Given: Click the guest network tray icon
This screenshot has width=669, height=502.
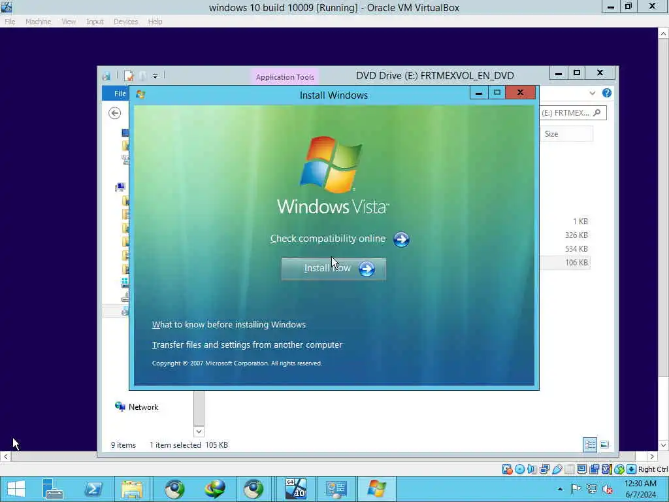Looking at the screenshot, I should coord(591,489).
